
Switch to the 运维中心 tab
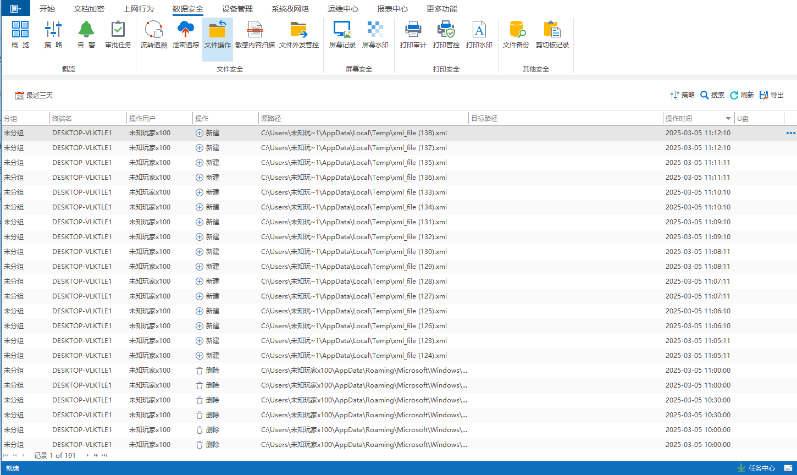coord(342,9)
